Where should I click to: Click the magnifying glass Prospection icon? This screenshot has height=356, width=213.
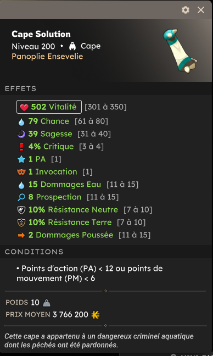21,197
